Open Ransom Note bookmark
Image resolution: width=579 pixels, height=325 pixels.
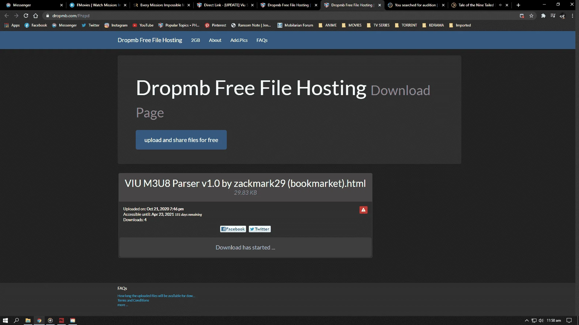[251, 25]
